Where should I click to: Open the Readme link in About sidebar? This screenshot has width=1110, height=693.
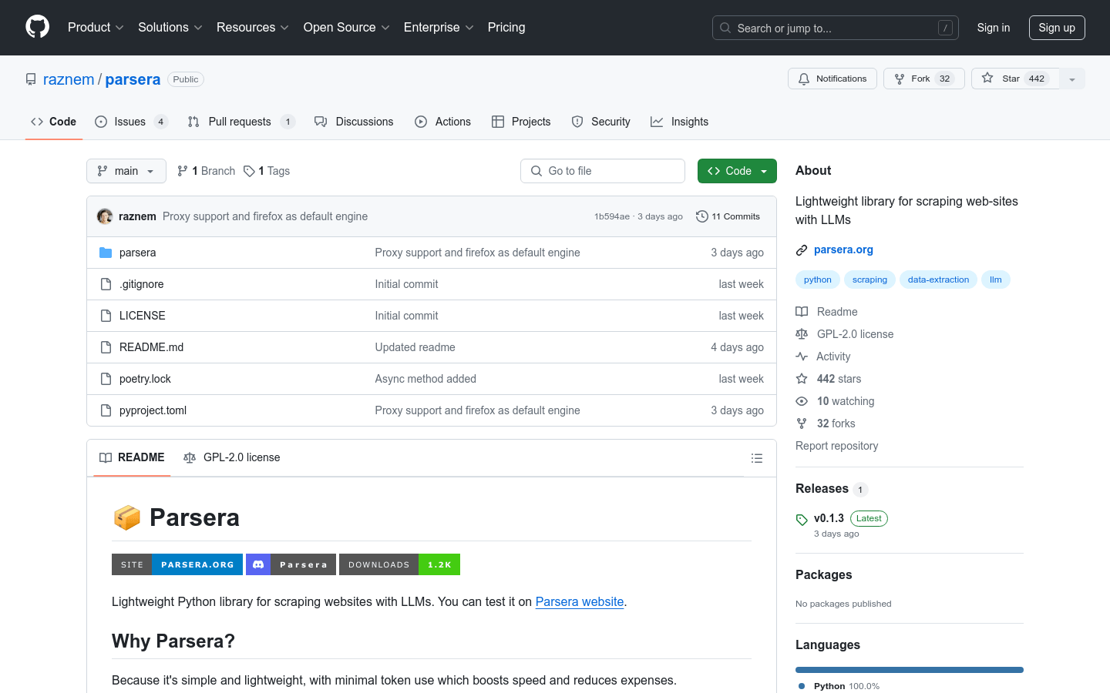pos(827,312)
